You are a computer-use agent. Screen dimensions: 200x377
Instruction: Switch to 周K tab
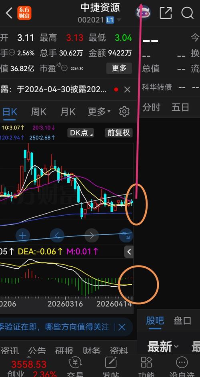[38, 112]
